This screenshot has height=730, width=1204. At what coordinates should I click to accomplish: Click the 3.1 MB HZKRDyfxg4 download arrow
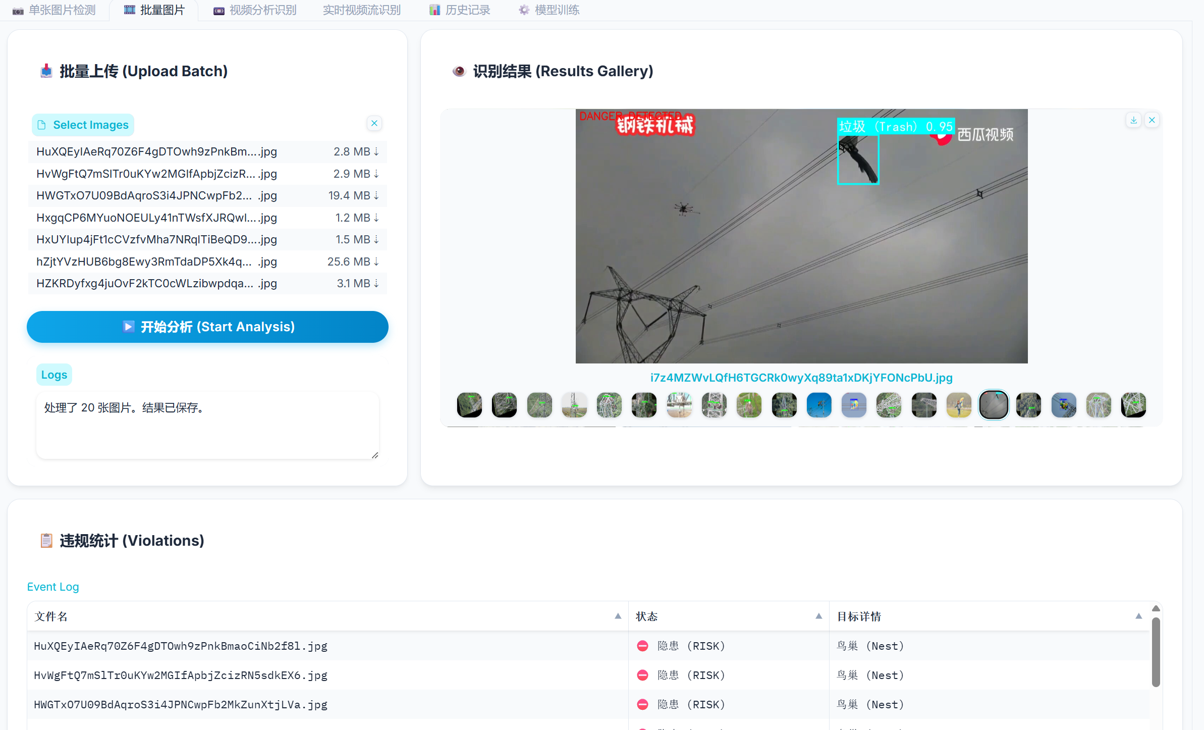click(376, 284)
